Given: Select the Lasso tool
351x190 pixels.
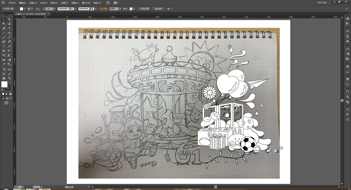Looking at the screenshot, I should coord(9,24).
